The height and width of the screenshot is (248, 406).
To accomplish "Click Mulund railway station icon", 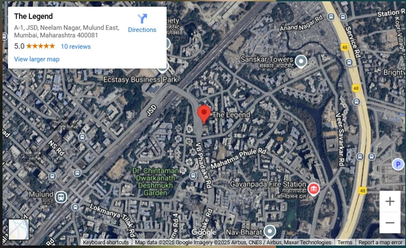I will click(x=61, y=197).
